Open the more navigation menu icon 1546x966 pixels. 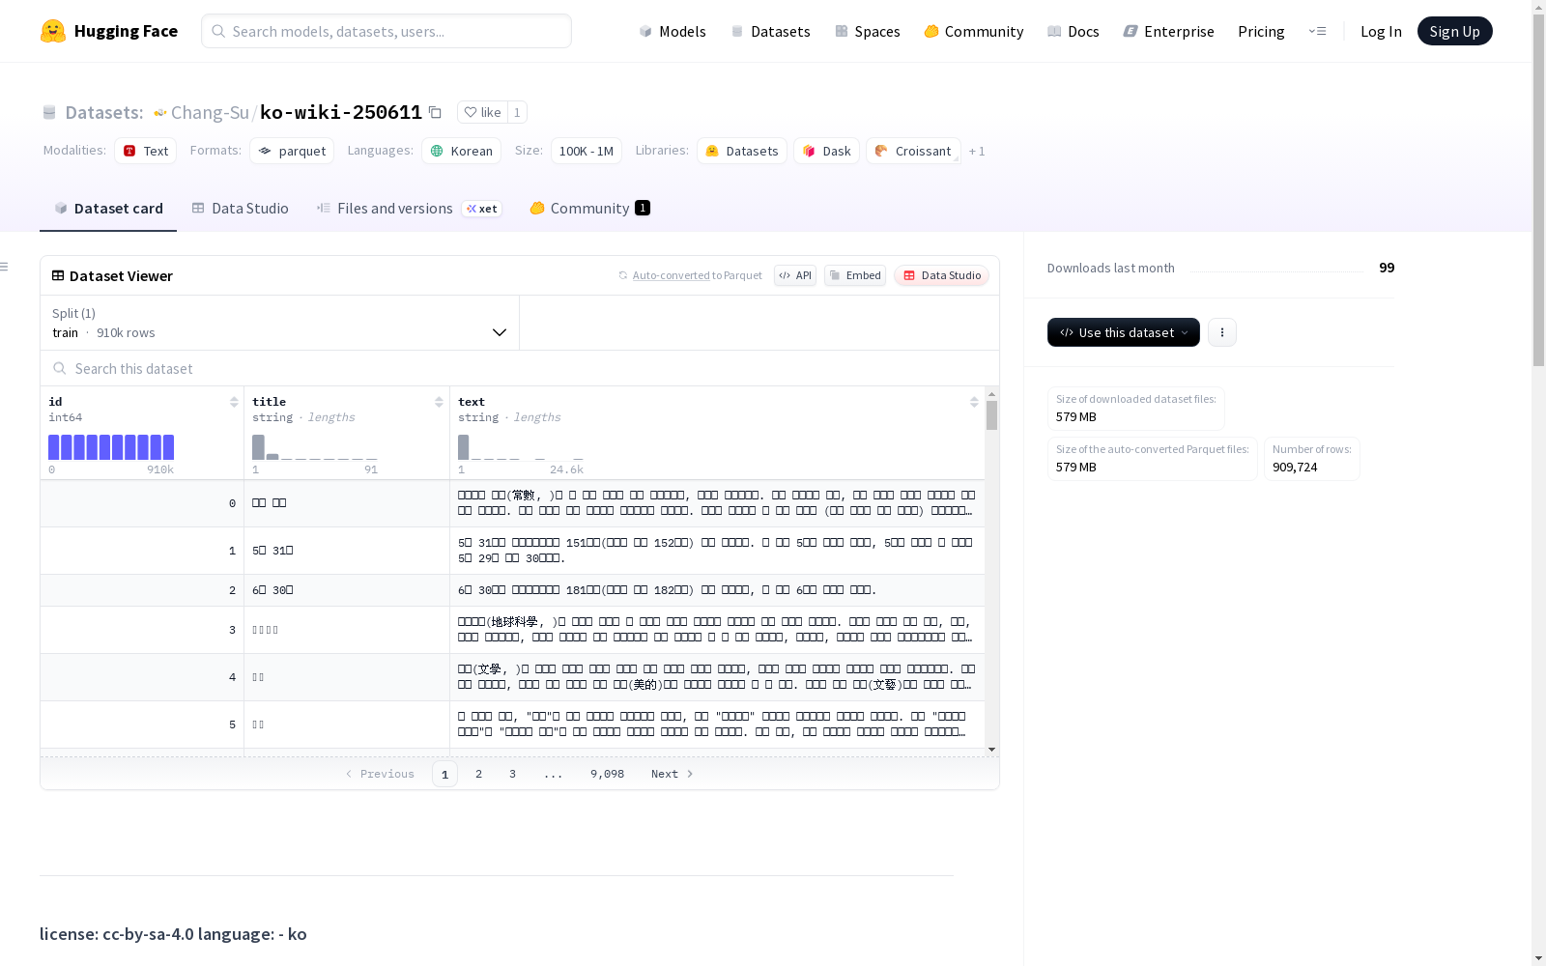1317,31
